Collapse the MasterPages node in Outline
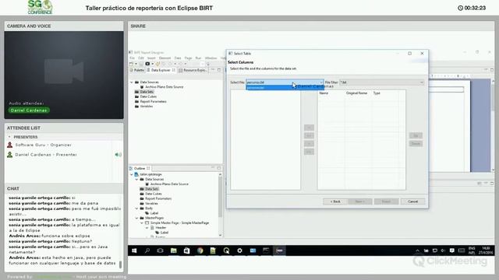Viewport: 499px width, 280px height. click(137, 218)
